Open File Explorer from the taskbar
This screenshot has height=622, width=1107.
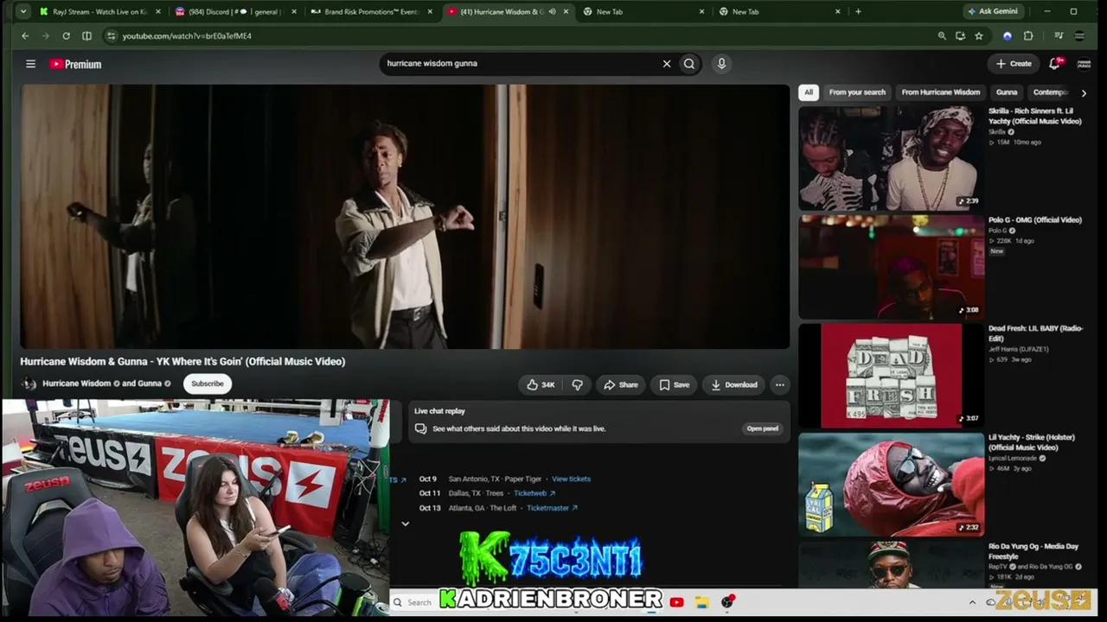701,602
